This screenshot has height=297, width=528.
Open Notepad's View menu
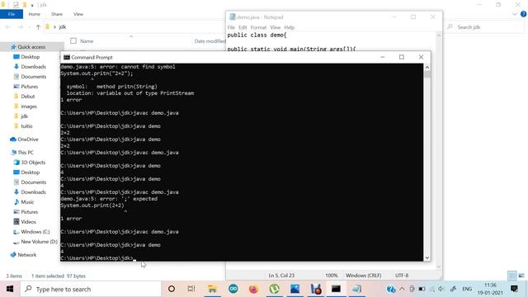[275, 27]
